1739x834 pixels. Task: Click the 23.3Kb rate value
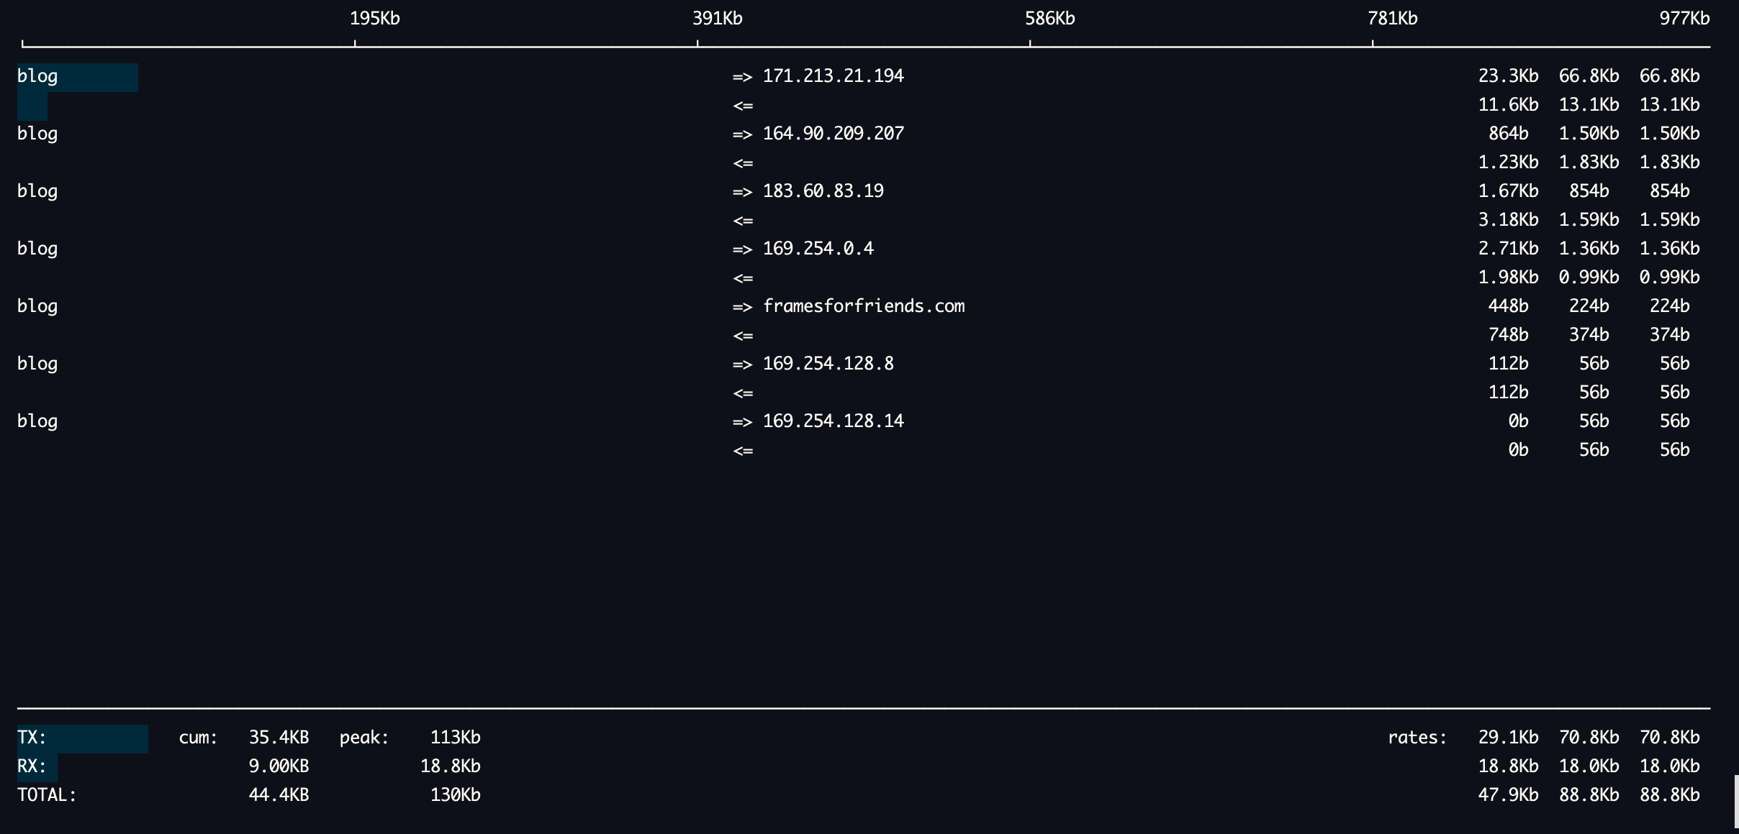(1508, 76)
